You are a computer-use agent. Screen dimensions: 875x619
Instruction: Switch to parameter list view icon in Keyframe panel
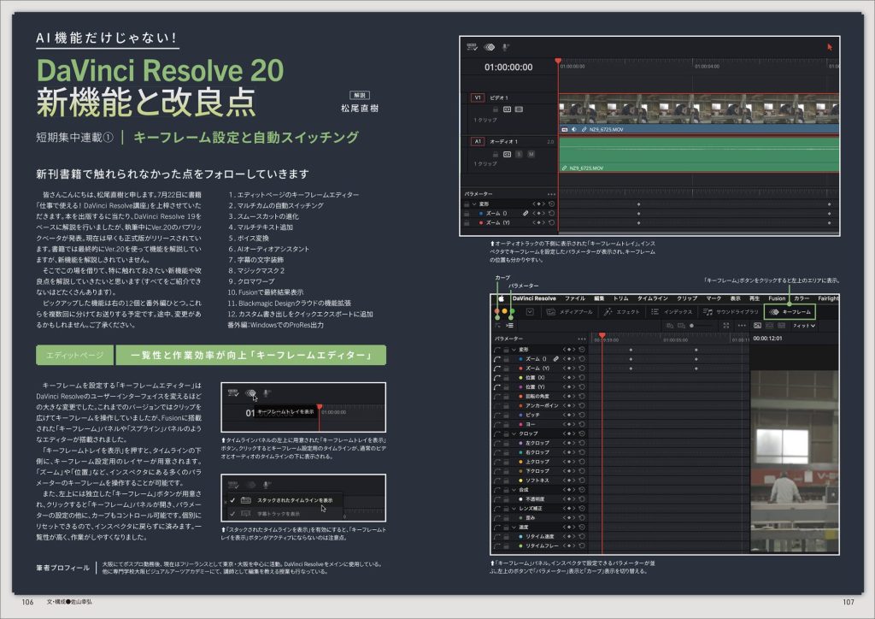[510, 326]
